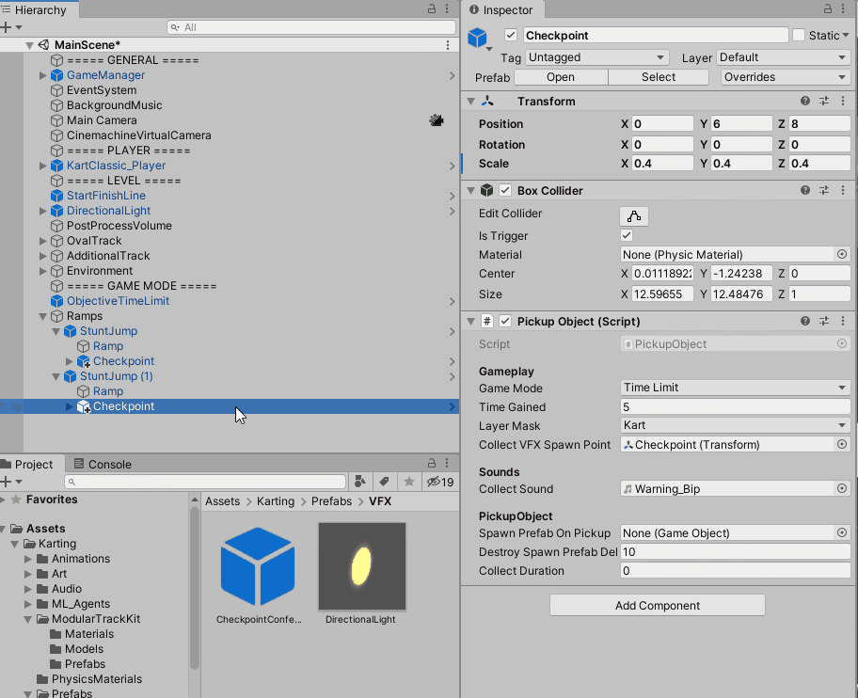This screenshot has width=858, height=698.
Task: Pick Spawn Prefab On Pickup object
Action: (x=842, y=532)
